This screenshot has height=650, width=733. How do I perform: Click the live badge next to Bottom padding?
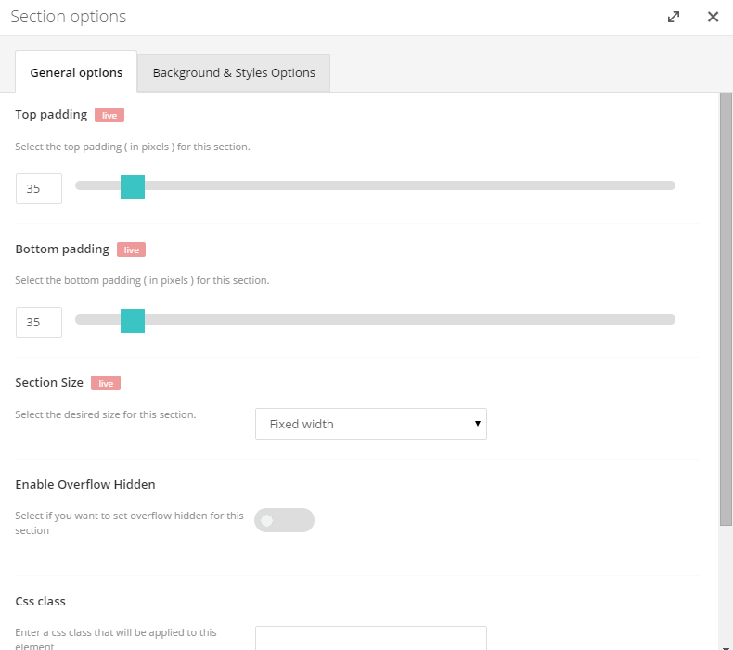pyautogui.click(x=132, y=249)
